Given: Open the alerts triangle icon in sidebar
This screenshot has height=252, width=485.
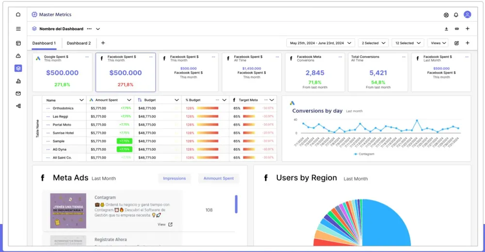Looking at the screenshot, I should click(18, 56).
